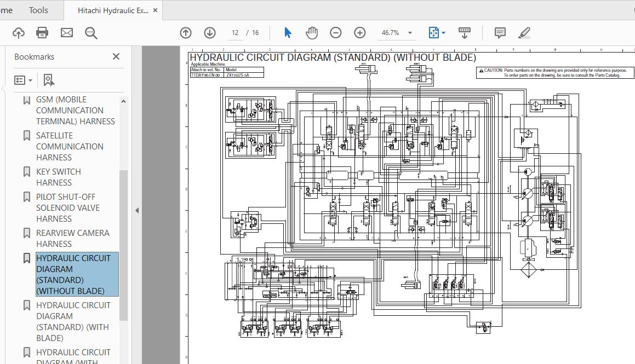
Task: Activate the hand pan tool
Action: [x=311, y=33]
